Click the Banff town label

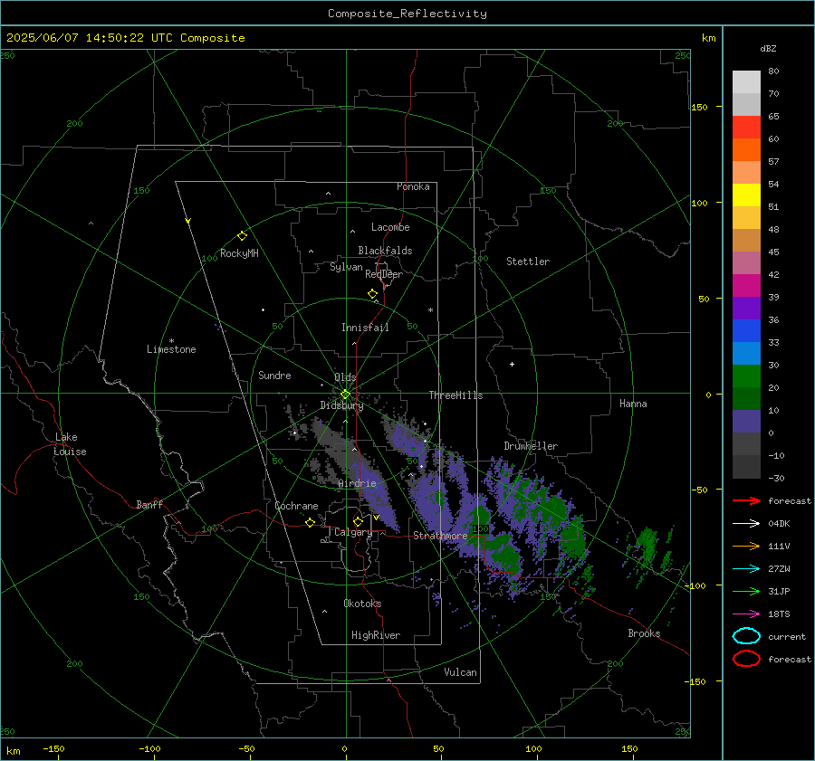pos(149,504)
